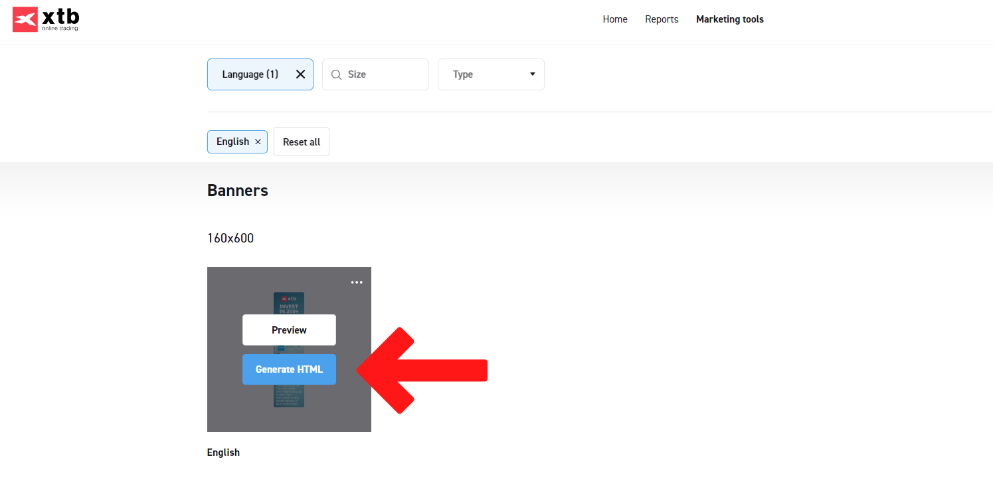This screenshot has width=993, height=497.
Task: Click the XTB logo
Action: (46, 20)
